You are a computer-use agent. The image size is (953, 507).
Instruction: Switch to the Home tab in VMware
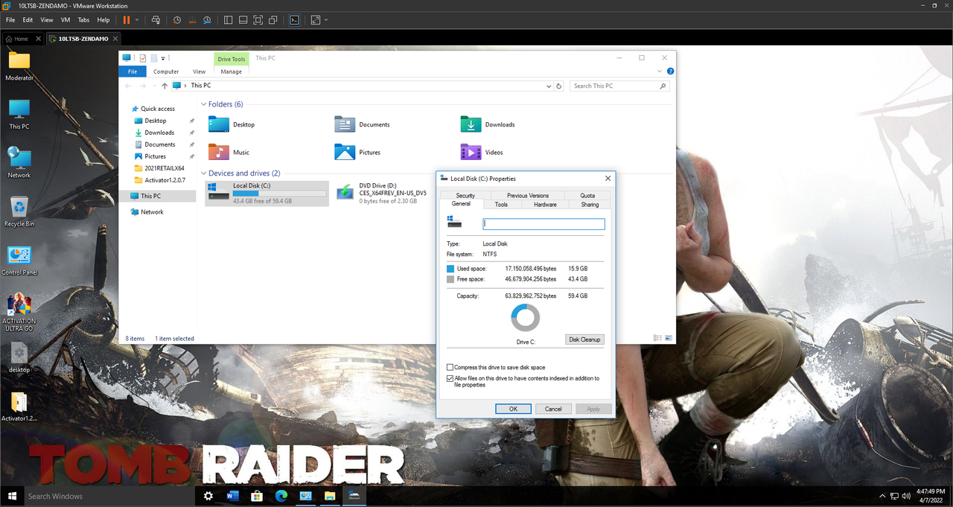point(21,39)
